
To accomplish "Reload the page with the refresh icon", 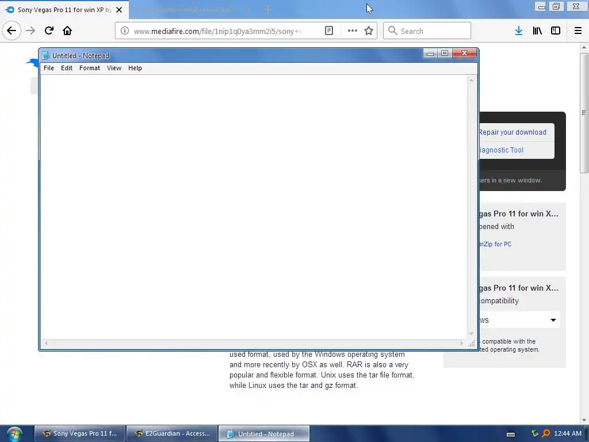I will point(49,31).
